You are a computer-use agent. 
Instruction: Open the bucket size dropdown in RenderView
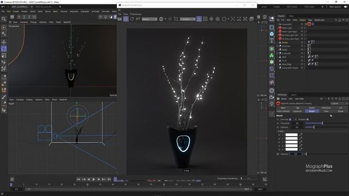[188, 19]
